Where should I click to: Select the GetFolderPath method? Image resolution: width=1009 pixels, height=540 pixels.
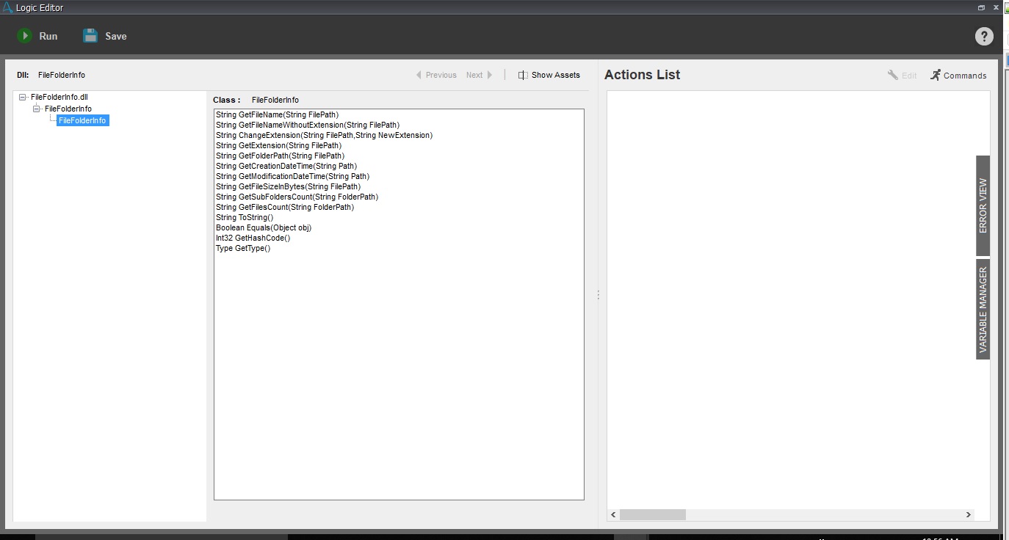pos(280,156)
